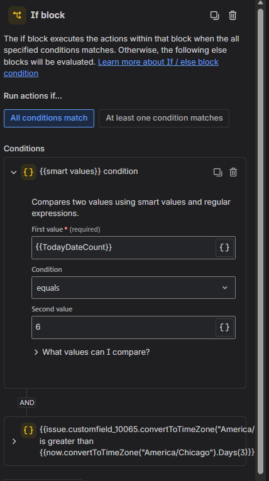269x481 pixels.
Task: Duplicate the smart values condition
Action: pyautogui.click(x=217, y=172)
